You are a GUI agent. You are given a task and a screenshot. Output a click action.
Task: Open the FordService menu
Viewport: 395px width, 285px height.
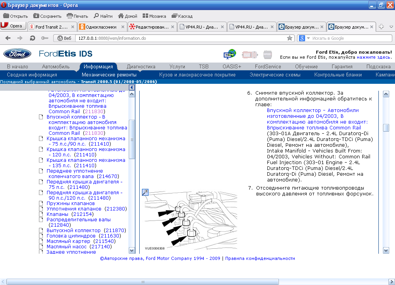point(268,66)
